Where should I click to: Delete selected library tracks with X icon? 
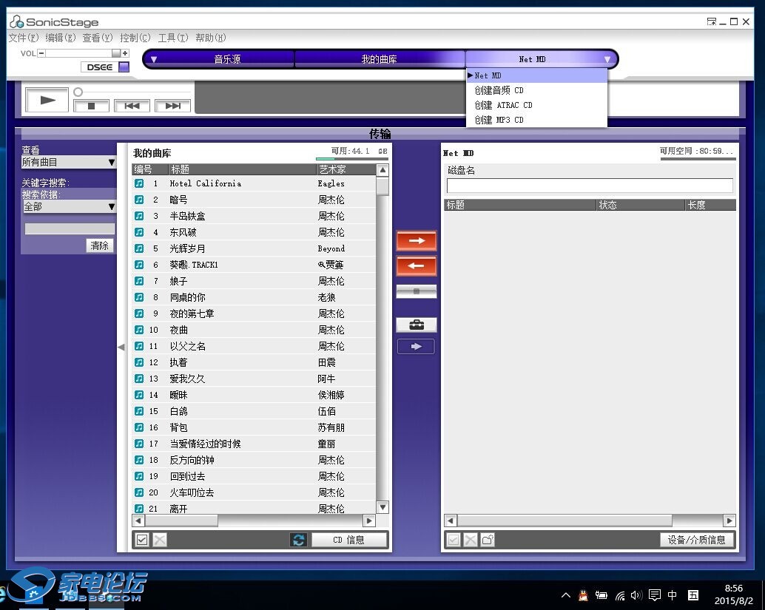pos(160,540)
